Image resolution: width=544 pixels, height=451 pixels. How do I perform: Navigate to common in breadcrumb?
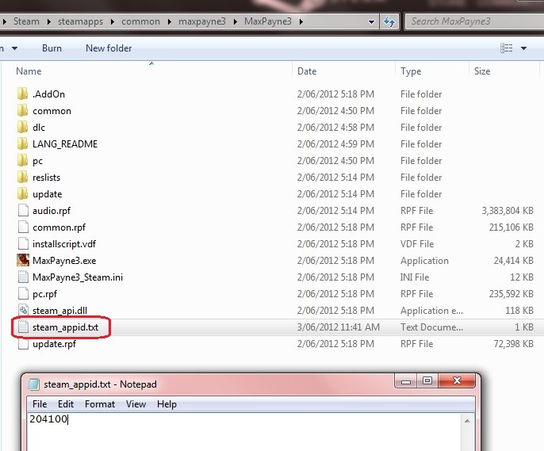coord(140,21)
